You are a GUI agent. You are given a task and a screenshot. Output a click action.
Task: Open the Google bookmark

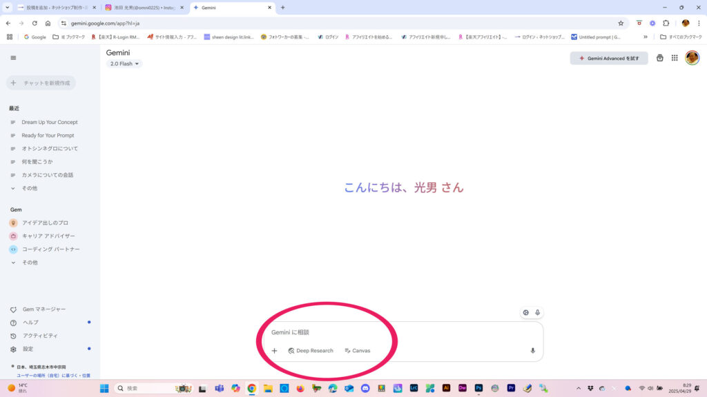point(35,37)
